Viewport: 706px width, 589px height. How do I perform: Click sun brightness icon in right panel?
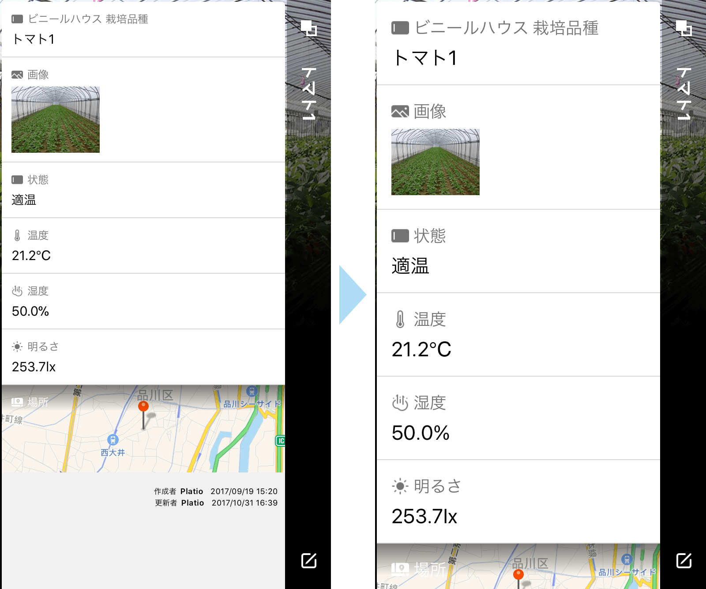point(400,486)
